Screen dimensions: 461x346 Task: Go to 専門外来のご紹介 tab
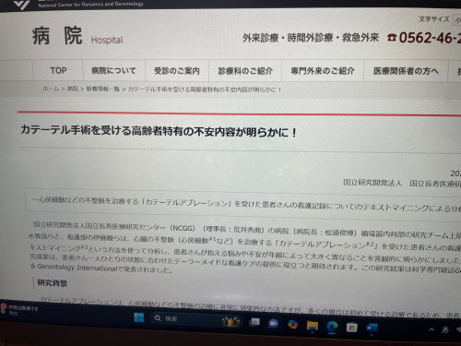coord(323,71)
